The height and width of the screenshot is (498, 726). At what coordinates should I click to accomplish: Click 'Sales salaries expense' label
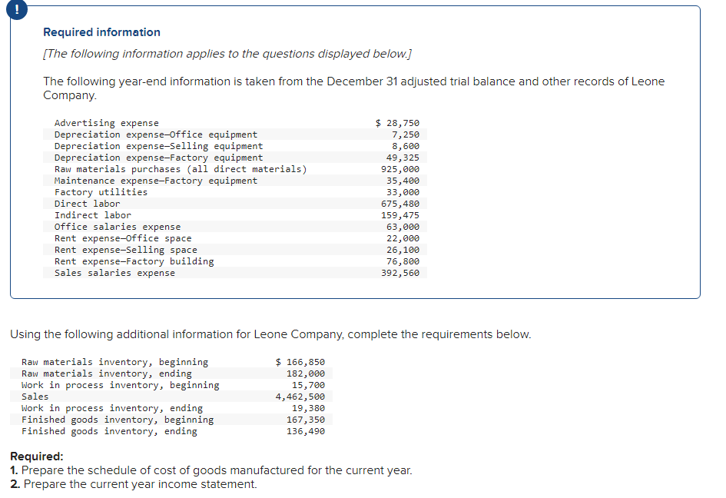tap(114, 273)
